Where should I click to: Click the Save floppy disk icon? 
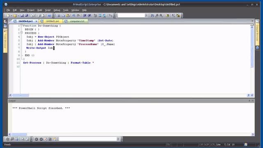[22, 16]
